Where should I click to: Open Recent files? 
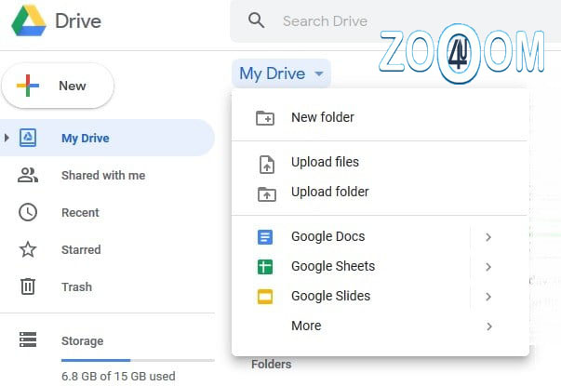pos(80,212)
